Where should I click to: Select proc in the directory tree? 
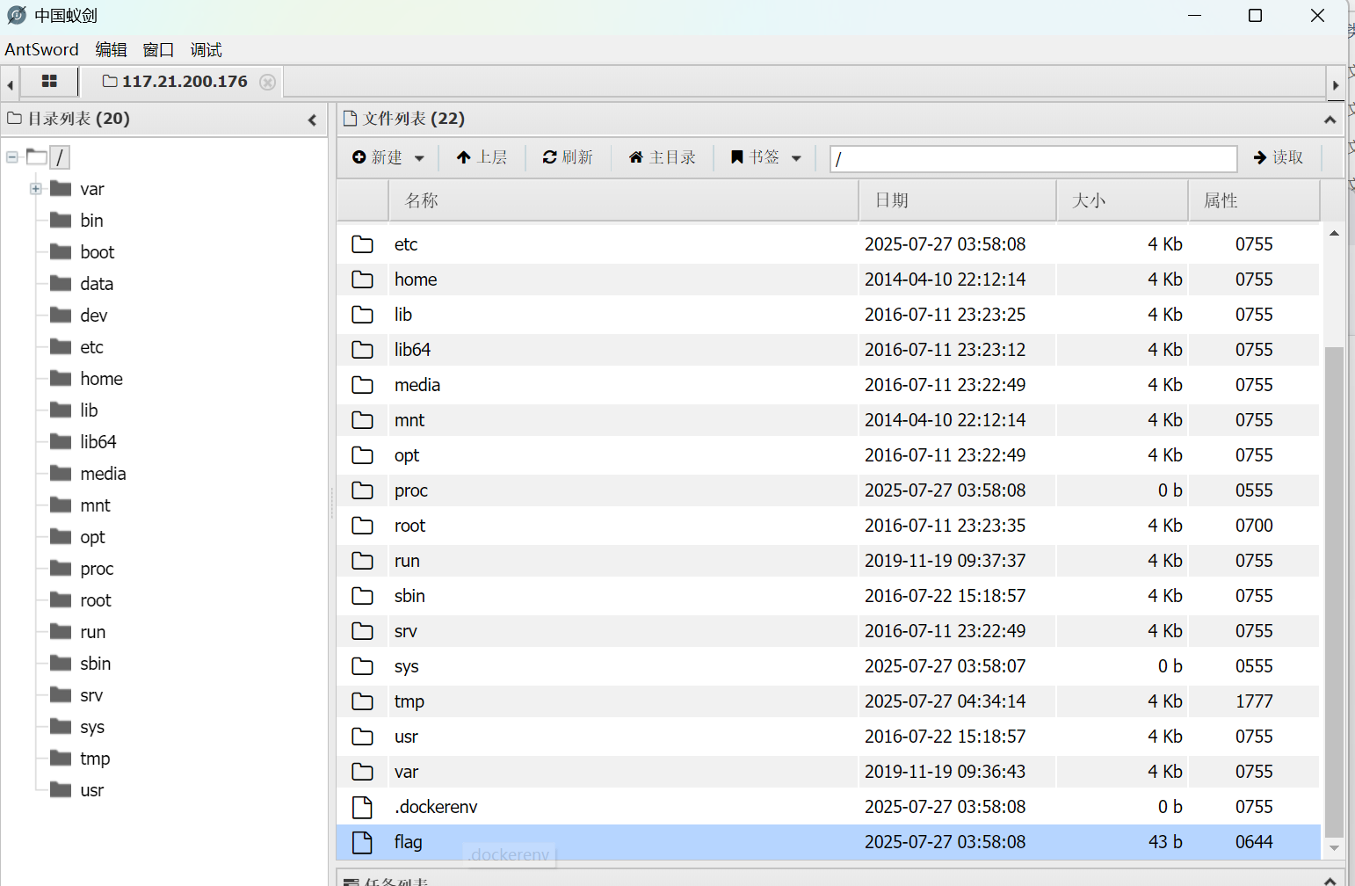click(x=97, y=569)
